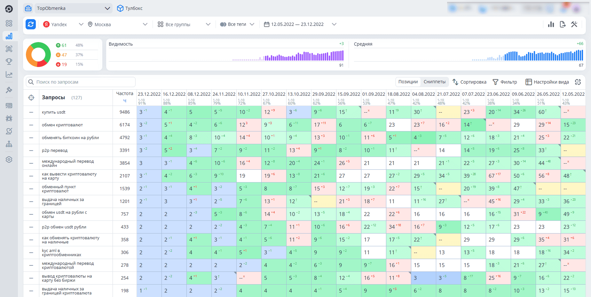Viewport: 591px width, 297px height.
Task: Open the Yandex search engine dropdown
Action: (x=63, y=24)
